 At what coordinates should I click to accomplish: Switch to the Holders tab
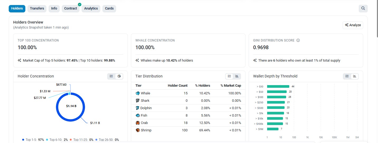pos(17,8)
